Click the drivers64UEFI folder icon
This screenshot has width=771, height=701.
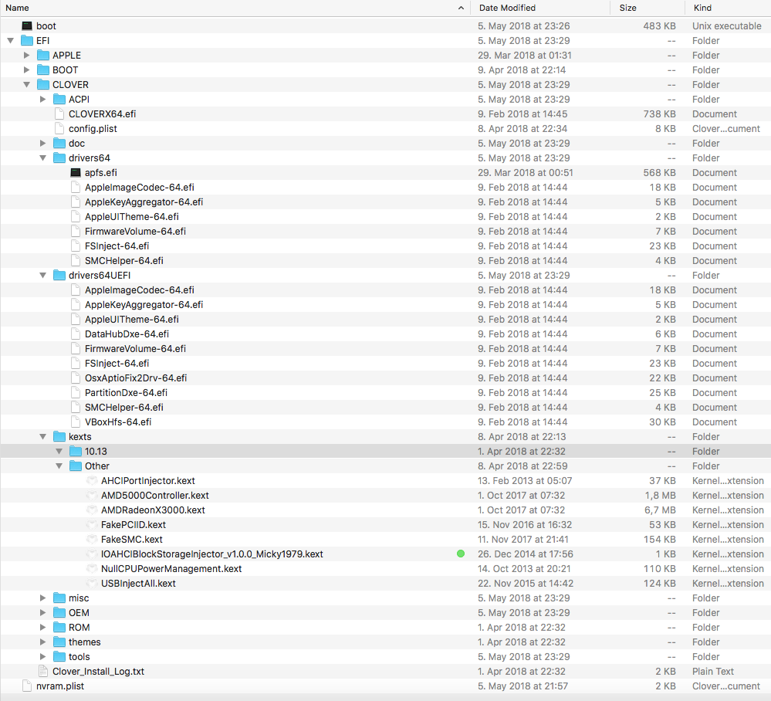point(59,275)
